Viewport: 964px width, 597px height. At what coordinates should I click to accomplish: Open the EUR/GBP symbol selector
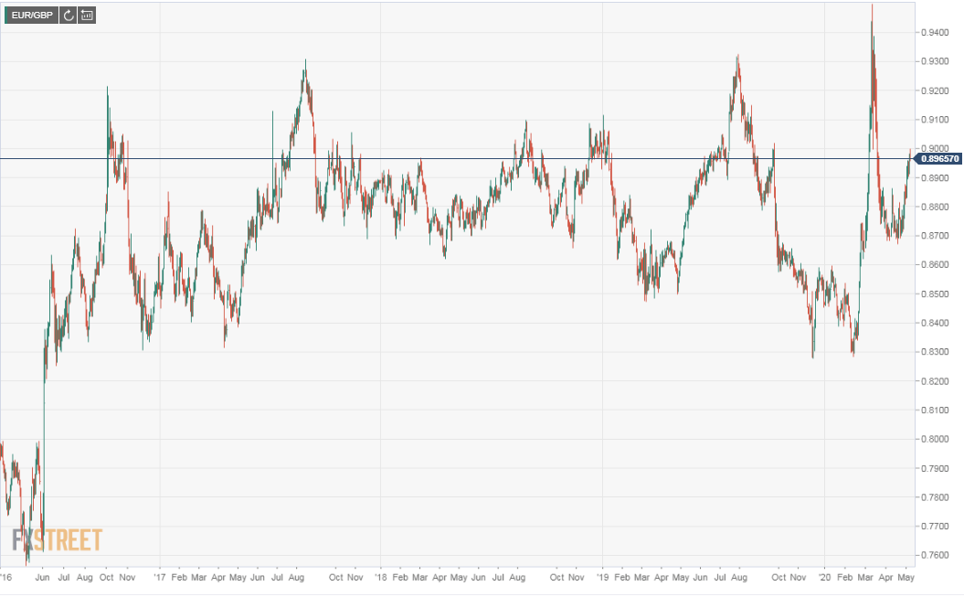coord(31,16)
